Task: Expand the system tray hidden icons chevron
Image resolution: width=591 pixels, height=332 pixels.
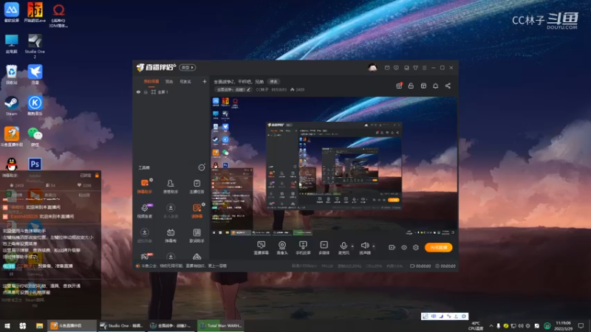Action: coord(491,325)
